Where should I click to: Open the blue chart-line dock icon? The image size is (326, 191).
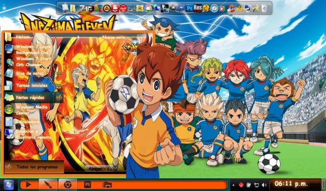(x=181, y=8)
